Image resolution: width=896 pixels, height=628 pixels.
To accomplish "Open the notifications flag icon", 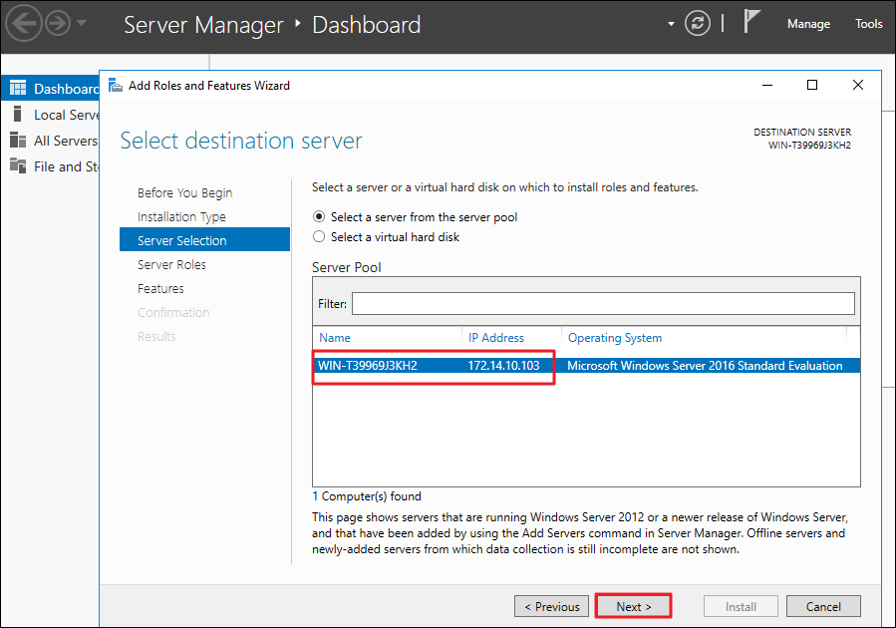I will [x=750, y=21].
